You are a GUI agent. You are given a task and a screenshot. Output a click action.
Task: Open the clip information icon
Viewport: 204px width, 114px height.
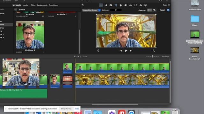pos(145,5)
